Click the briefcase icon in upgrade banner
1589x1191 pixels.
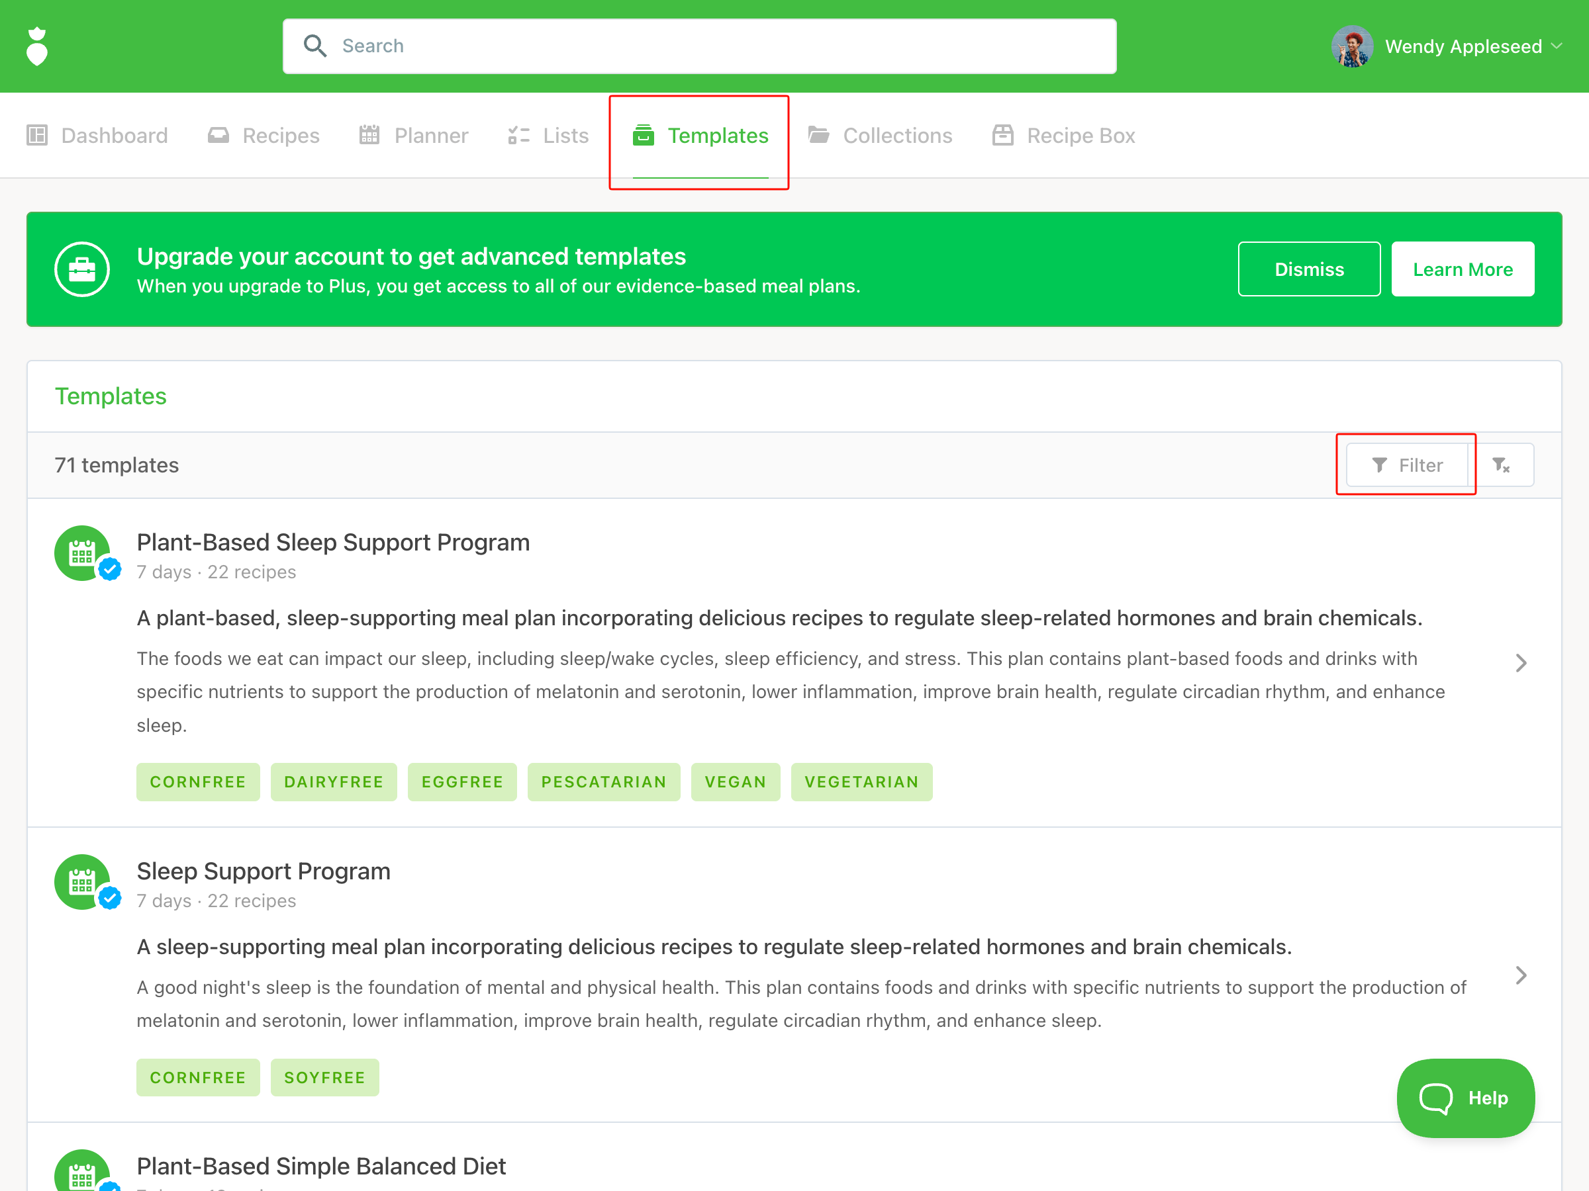click(x=82, y=269)
